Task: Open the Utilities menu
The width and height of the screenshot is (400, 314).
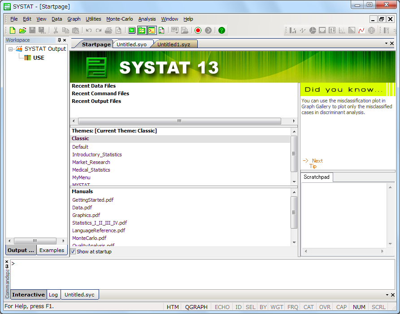Action: pyautogui.click(x=93, y=19)
